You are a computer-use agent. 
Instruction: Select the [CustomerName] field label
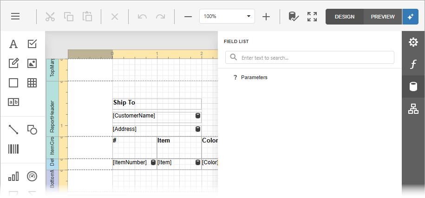point(157,118)
